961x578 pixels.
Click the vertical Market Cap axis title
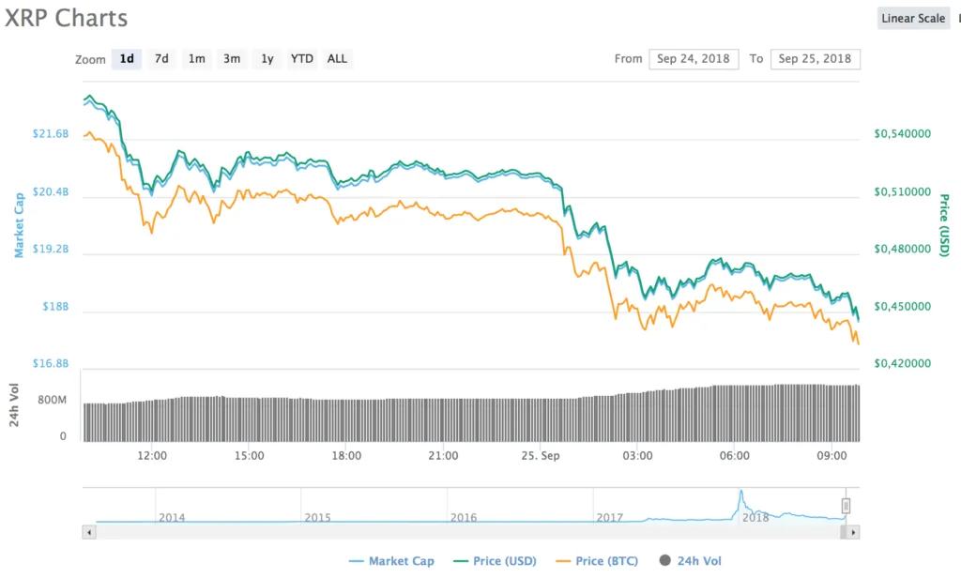[x=19, y=225]
